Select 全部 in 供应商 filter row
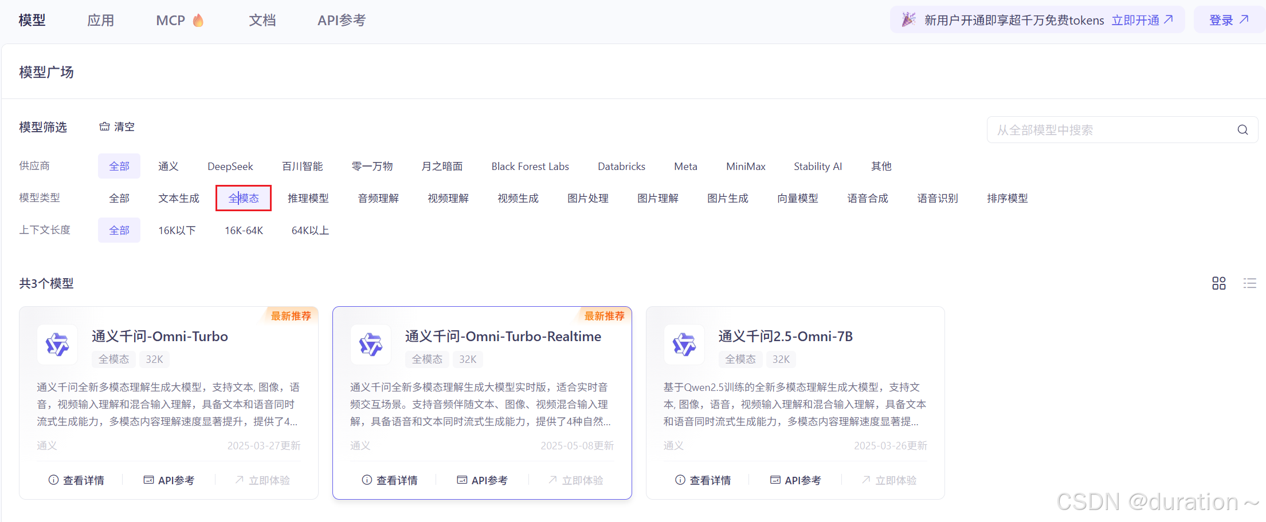1266x522 pixels. coord(119,166)
